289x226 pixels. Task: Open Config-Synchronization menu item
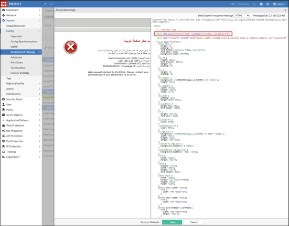[x=24, y=41]
